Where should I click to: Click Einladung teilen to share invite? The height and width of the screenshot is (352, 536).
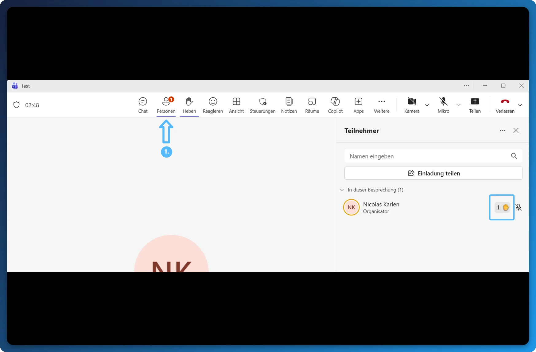coord(433,173)
